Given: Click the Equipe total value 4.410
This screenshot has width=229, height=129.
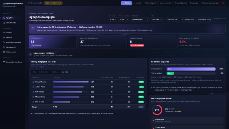Looking at the screenshot, I should tap(55, 107).
